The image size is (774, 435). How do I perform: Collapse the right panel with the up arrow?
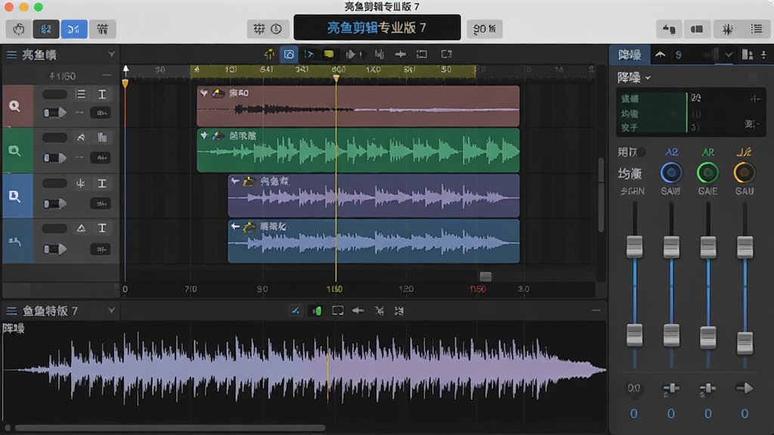pyautogui.click(x=661, y=54)
